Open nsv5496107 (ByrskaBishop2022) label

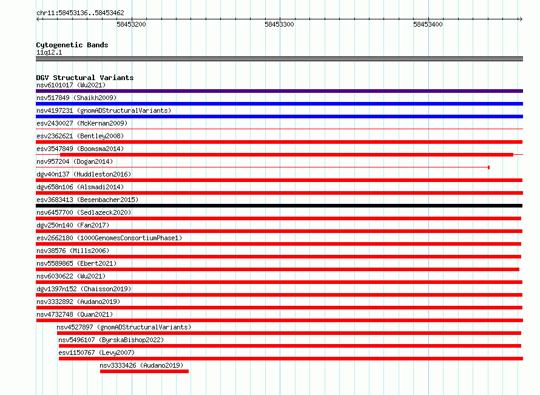coord(111,340)
